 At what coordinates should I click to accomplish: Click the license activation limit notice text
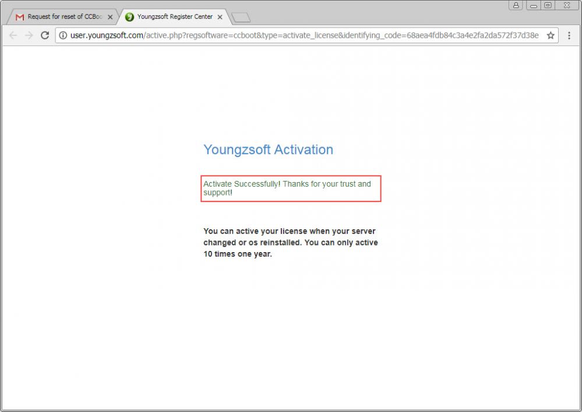pyautogui.click(x=291, y=242)
